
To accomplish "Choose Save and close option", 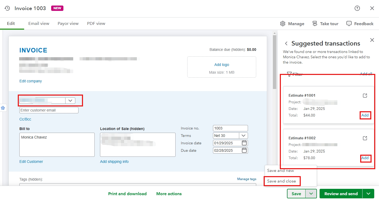I will 281,181.
